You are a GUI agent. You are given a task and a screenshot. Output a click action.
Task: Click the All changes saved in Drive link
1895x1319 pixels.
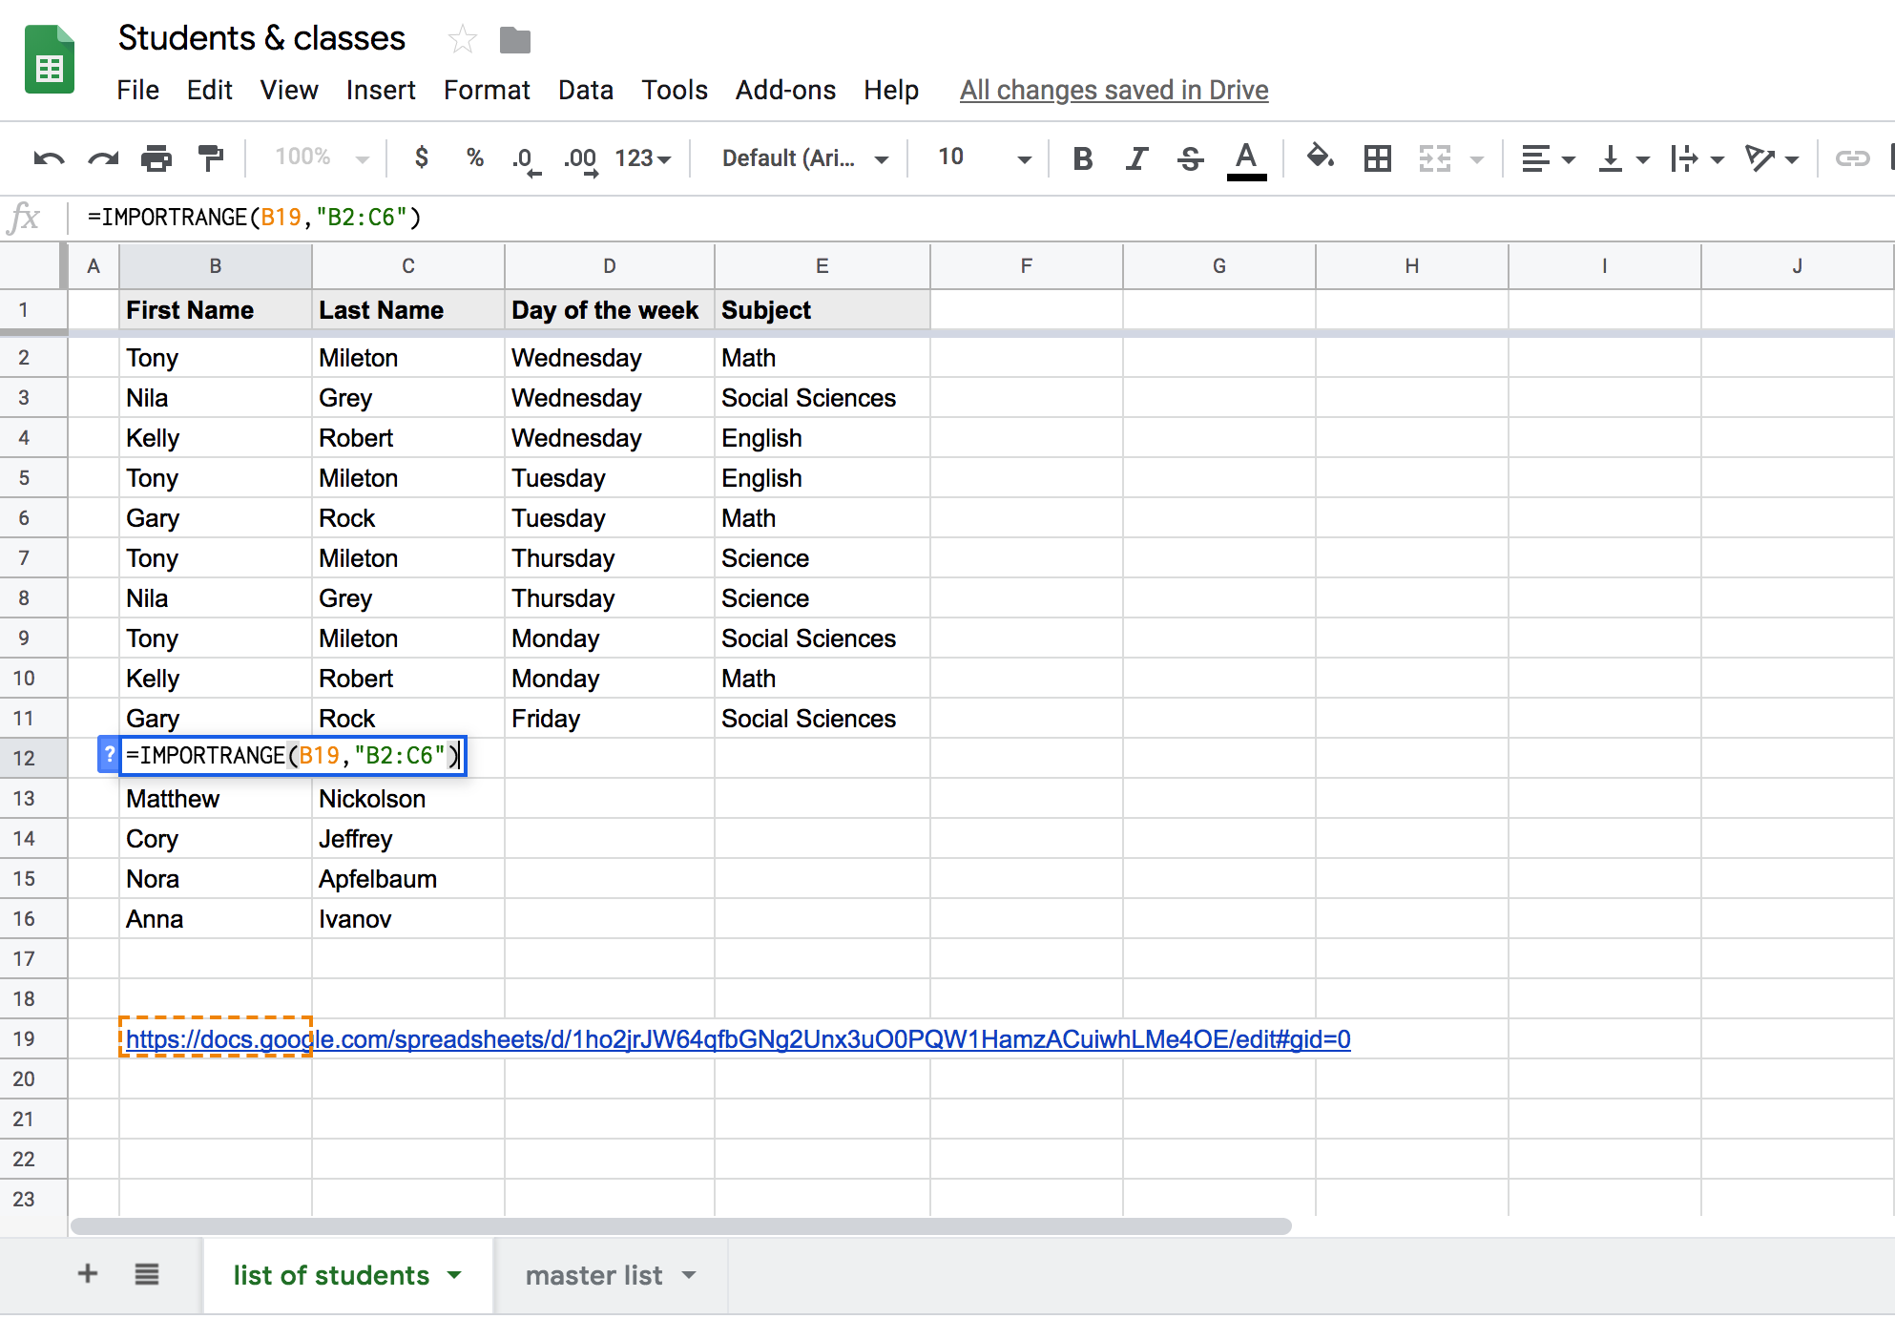pyautogui.click(x=1113, y=90)
